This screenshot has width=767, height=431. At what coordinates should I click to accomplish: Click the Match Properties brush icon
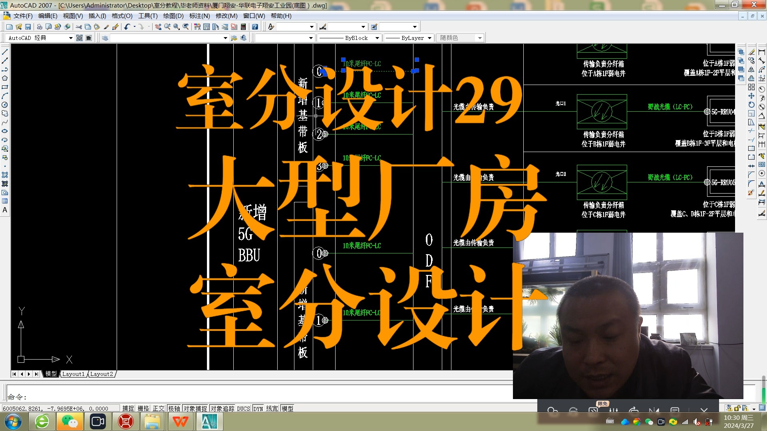106,27
